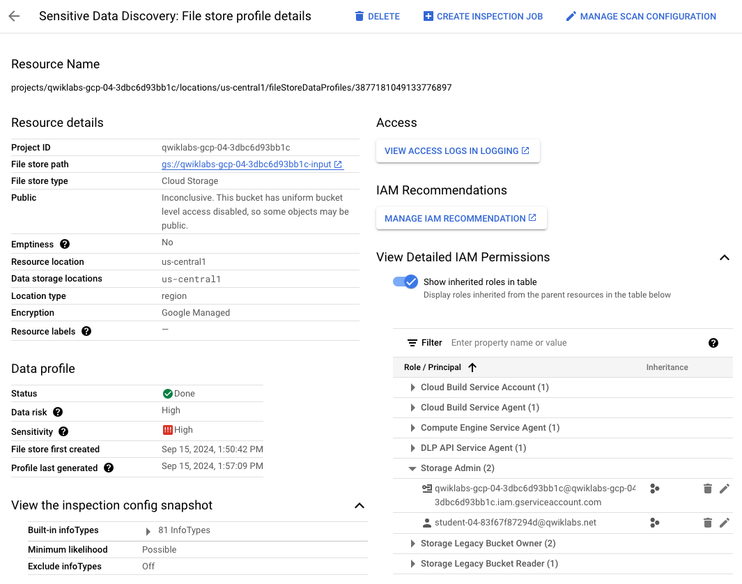Expand Compute Engine Service Agent (1) role

click(x=412, y=428)
